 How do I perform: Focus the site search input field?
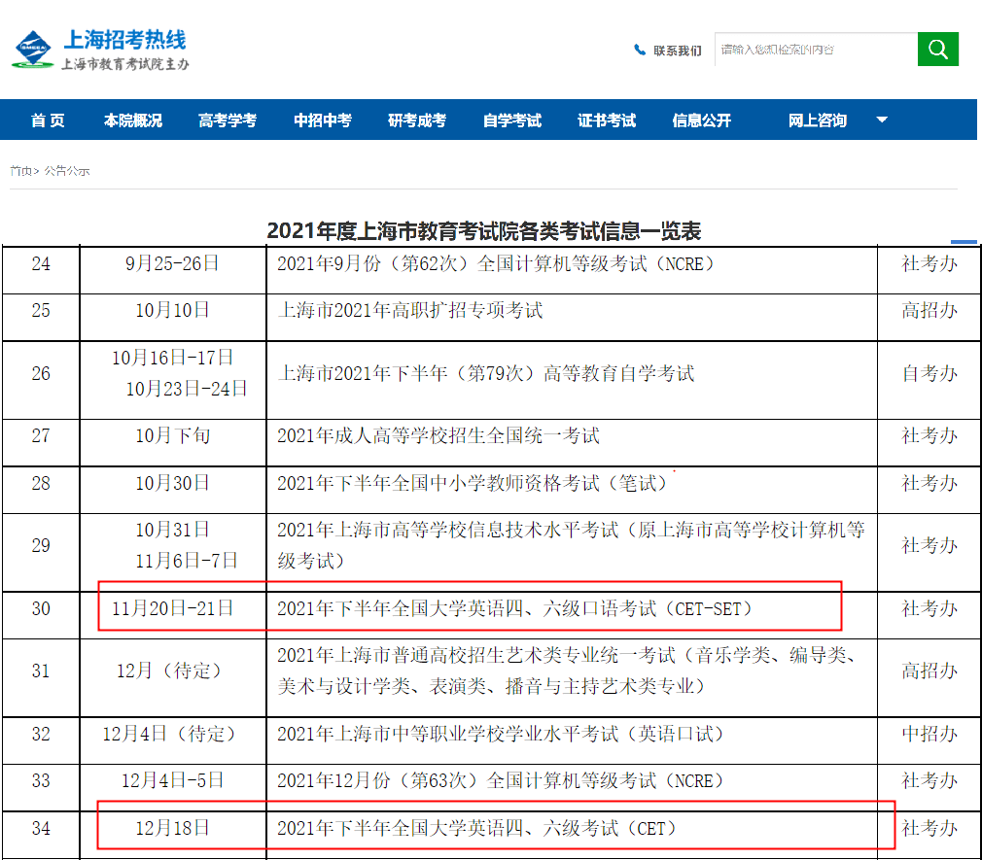816,49
